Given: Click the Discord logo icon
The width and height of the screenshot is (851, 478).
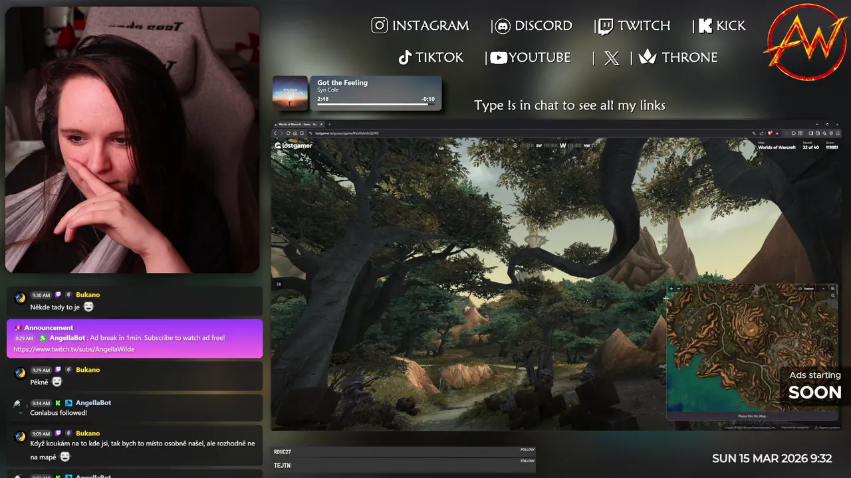Looking at the screenshot, I should tap(503, 26).
